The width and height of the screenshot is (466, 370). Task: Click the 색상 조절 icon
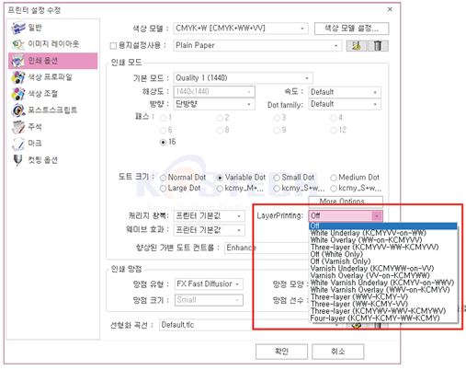(18, 94)
